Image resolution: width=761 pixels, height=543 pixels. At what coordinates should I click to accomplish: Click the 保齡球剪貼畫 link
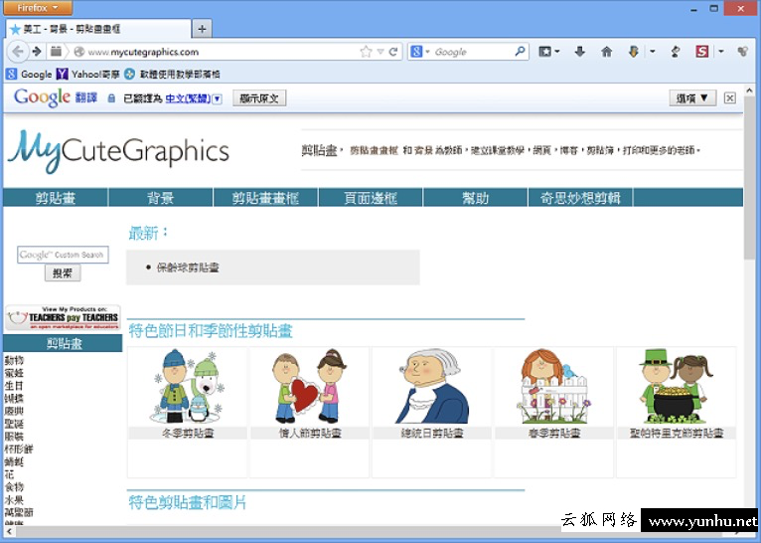[x=188, y=268]
